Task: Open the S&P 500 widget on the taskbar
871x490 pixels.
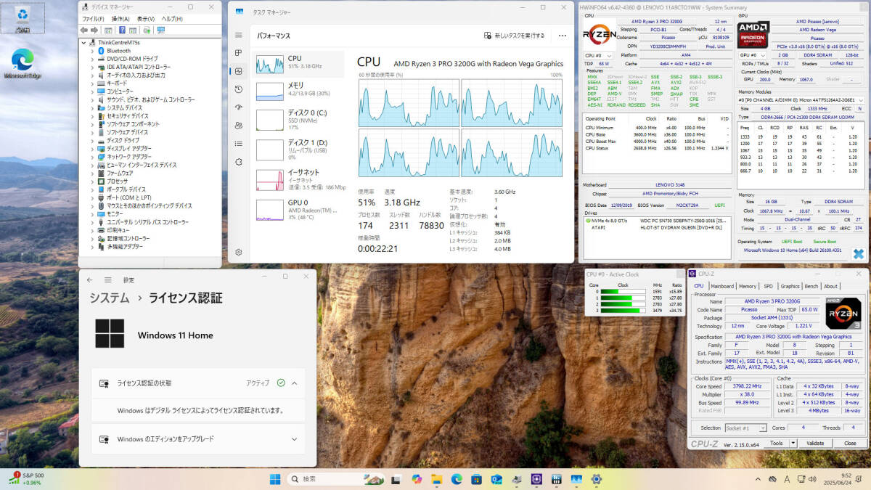Action: click(28, 479)
